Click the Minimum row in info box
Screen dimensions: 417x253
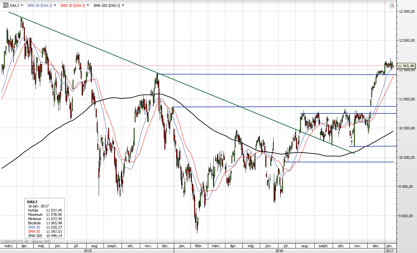click(x=45, y=219)
